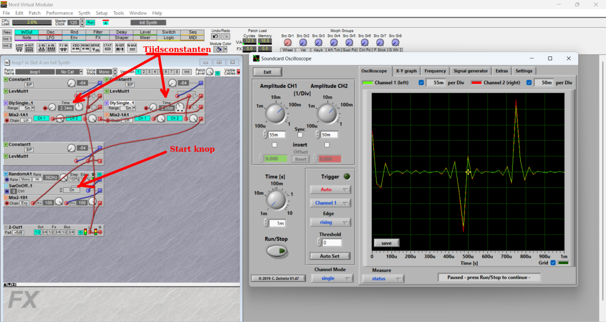This screenshot has width=606, height=322.
Task: Enable the Sync checkbox
Action: (x=300, y=135)
